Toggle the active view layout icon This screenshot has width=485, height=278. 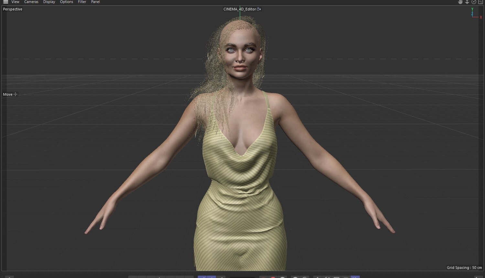click(480, 2)
